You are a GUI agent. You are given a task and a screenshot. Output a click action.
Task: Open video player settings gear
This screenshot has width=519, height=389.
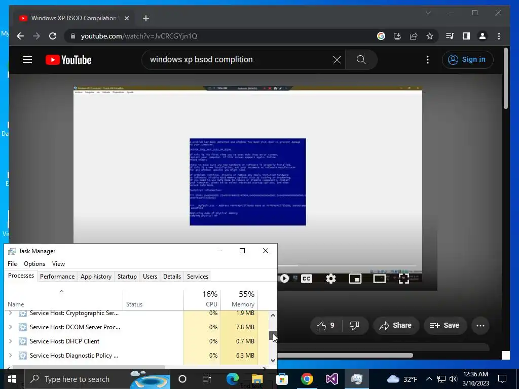(x=330, y=279)
